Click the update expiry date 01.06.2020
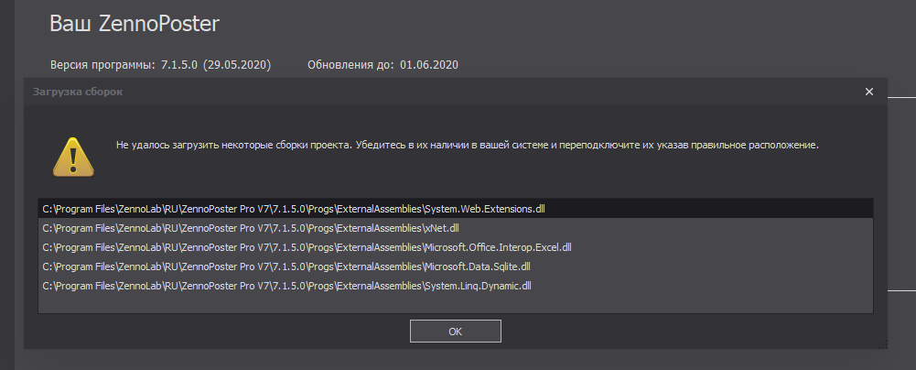The image size is (916, 370). (x=429, y=65)
